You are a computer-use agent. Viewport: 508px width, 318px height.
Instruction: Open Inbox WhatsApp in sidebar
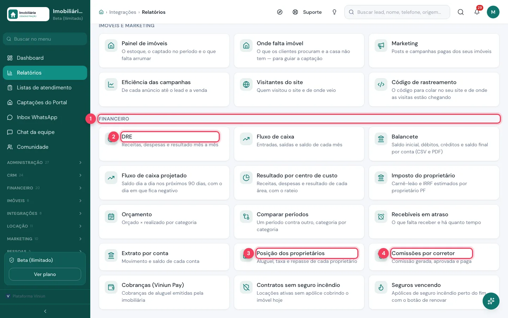tap(45, 117)
